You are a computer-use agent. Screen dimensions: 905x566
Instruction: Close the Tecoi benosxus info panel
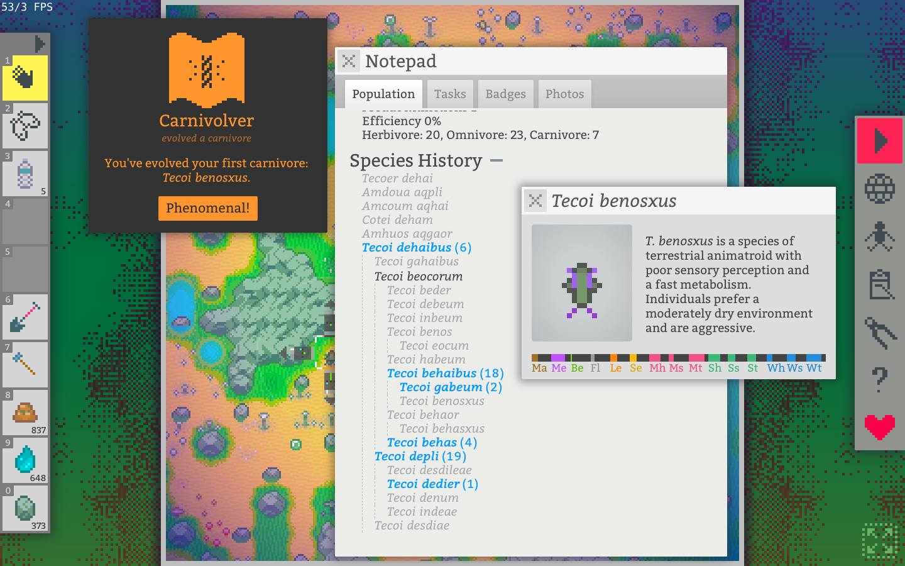coord(535,201)
